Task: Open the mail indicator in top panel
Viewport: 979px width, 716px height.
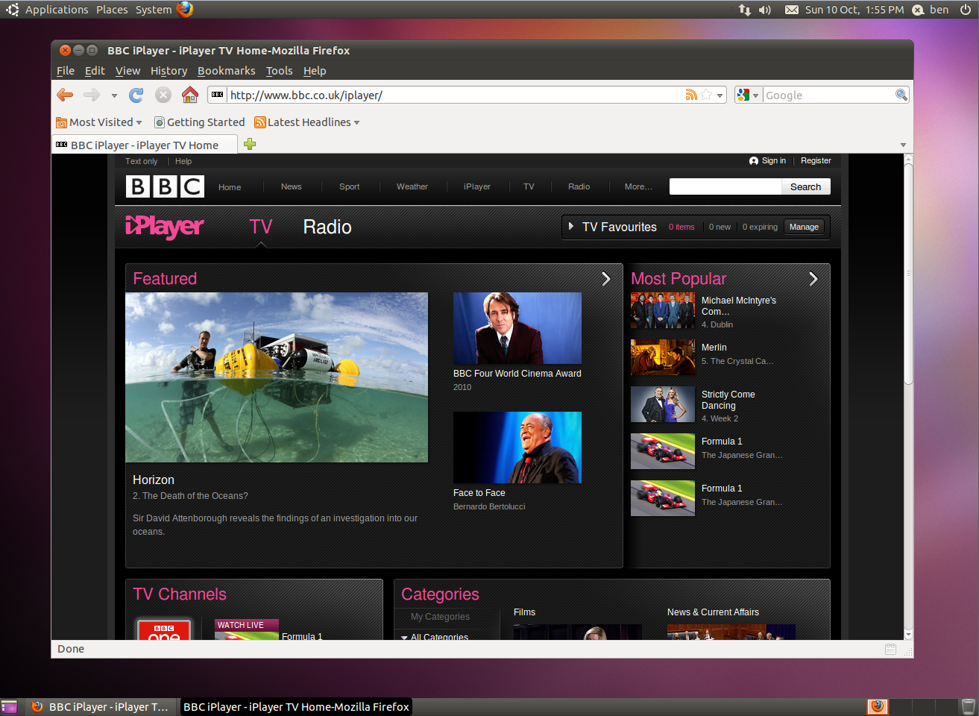Action: coord(792,10)
